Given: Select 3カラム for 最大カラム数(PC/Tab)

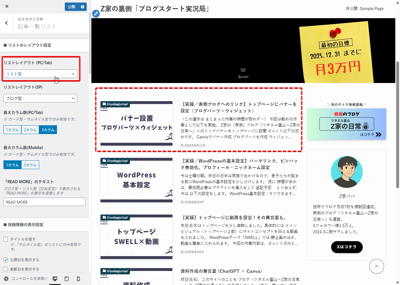Looking at the screenshot, I should pyautogui.click(x=48, y=130).
